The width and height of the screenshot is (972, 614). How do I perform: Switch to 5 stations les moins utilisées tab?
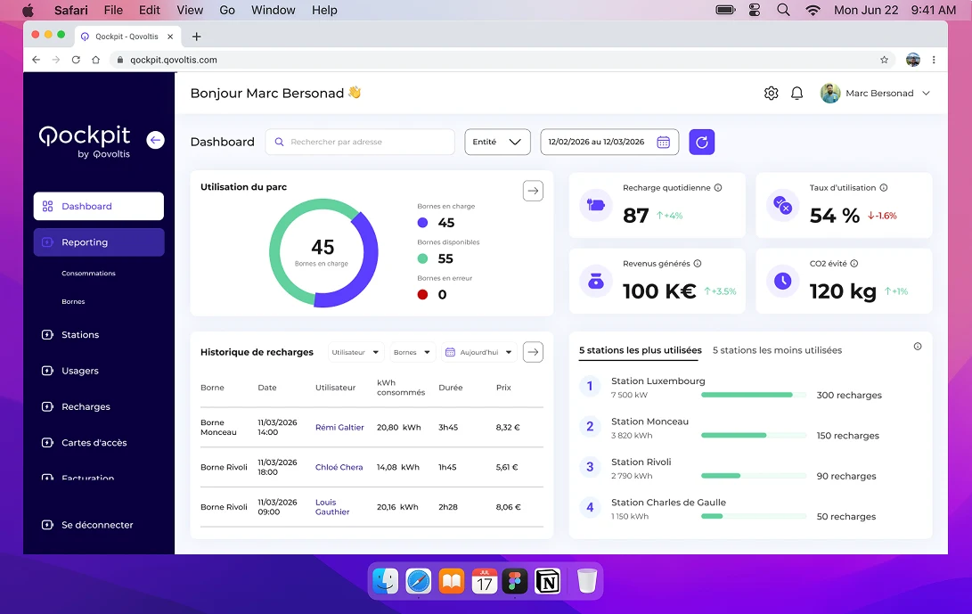tap(778, 350)
